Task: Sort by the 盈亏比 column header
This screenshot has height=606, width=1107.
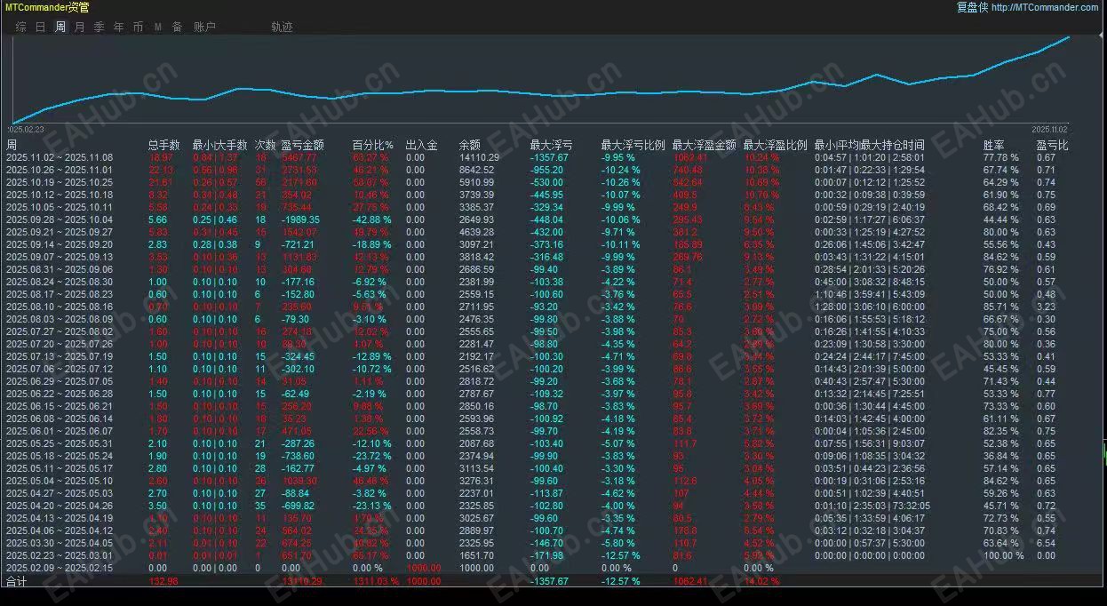Action: [1053, 145]
